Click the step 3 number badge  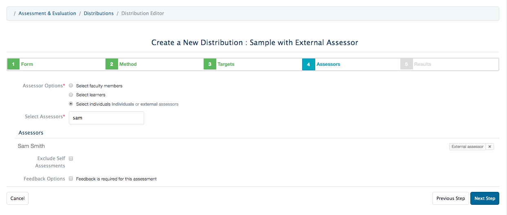click(210, 64)
